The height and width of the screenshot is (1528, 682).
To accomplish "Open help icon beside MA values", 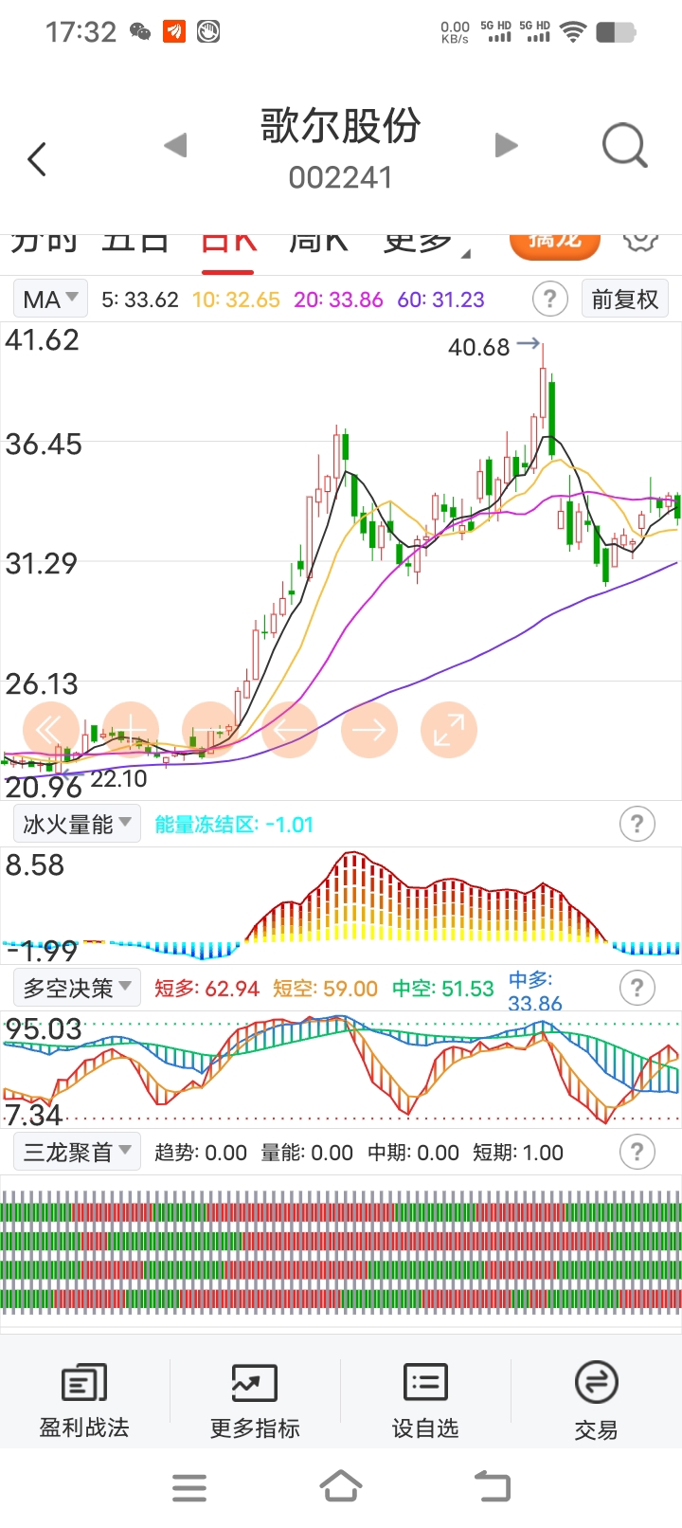I will pyautogui.click(x=549, y=299).
